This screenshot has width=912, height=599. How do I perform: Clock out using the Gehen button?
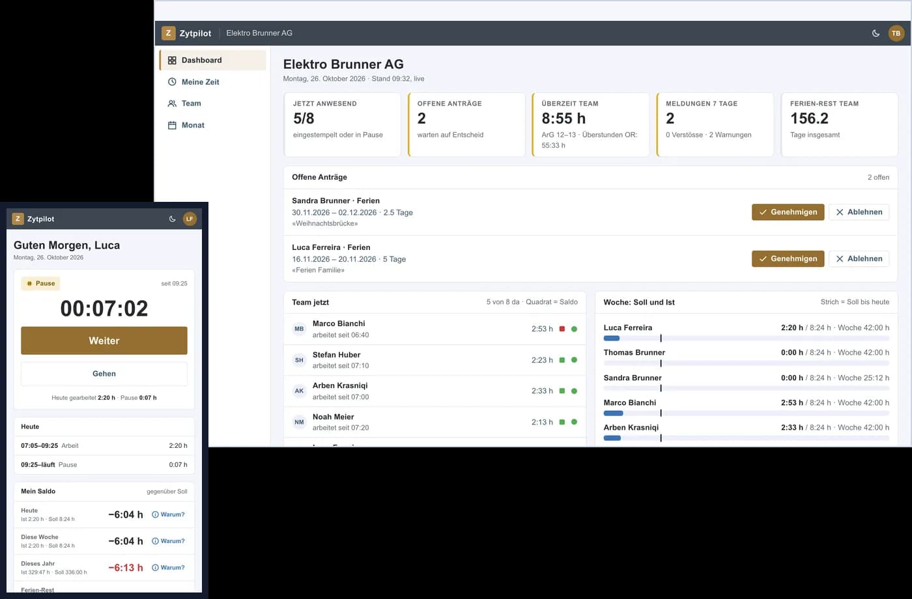tap(104, 374)
